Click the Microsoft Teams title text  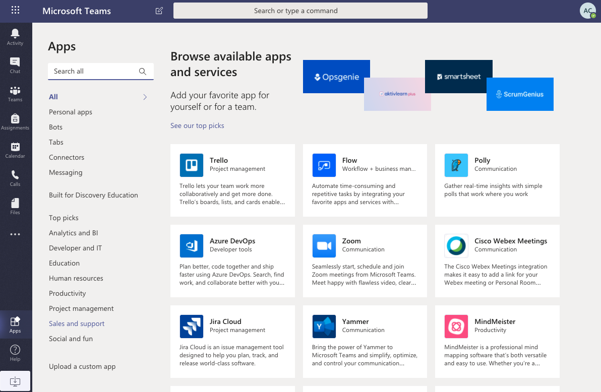(x=77, y=11)
